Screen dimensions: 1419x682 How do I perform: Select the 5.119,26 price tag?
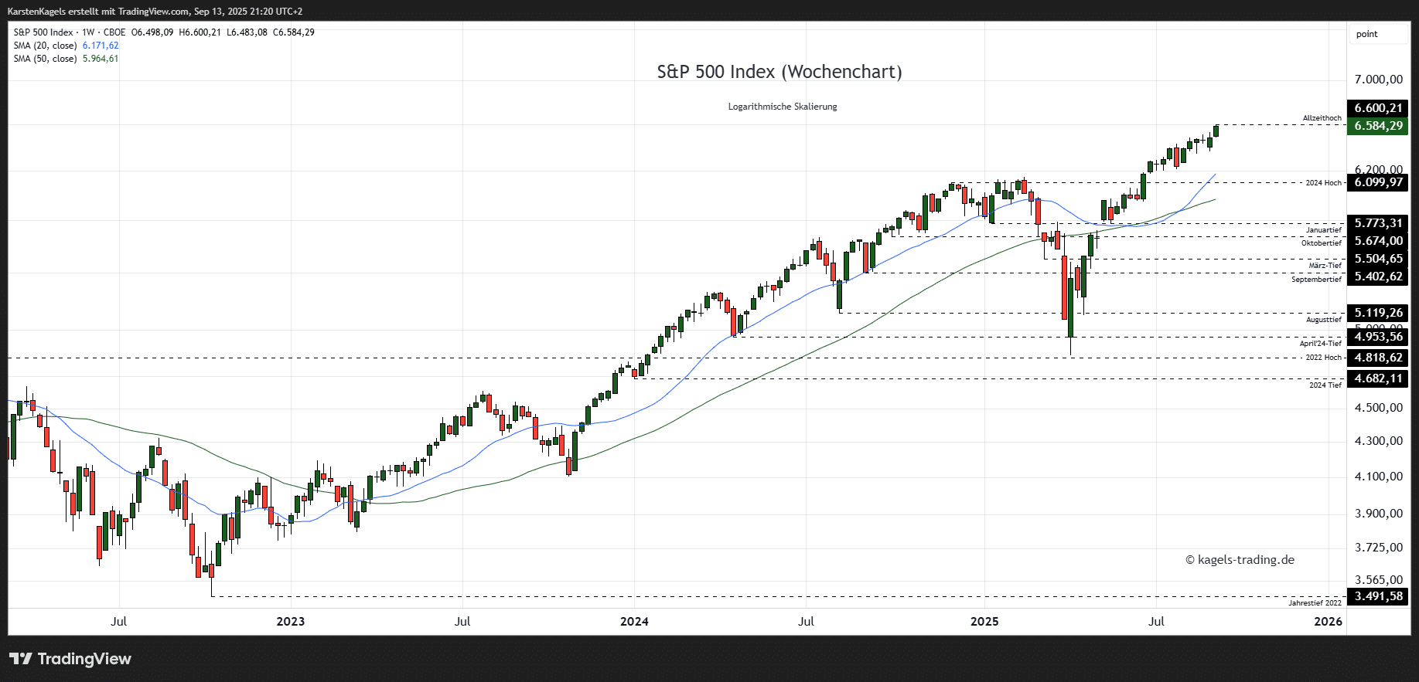coord(1378,313)
